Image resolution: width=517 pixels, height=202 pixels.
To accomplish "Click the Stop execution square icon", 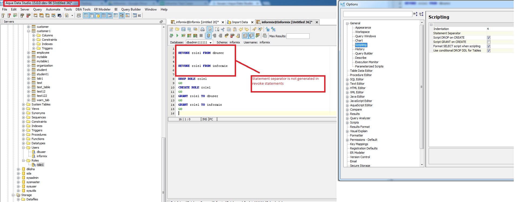I will pos(201,36).
